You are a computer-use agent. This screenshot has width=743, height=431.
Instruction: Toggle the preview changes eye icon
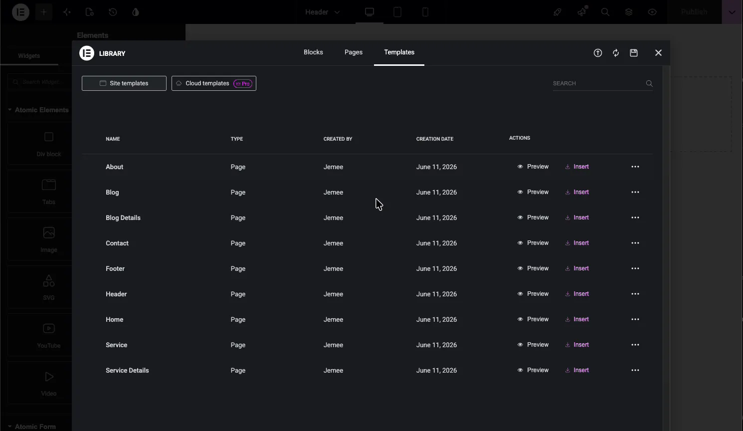pyautogui.click(x=652, y=12)
